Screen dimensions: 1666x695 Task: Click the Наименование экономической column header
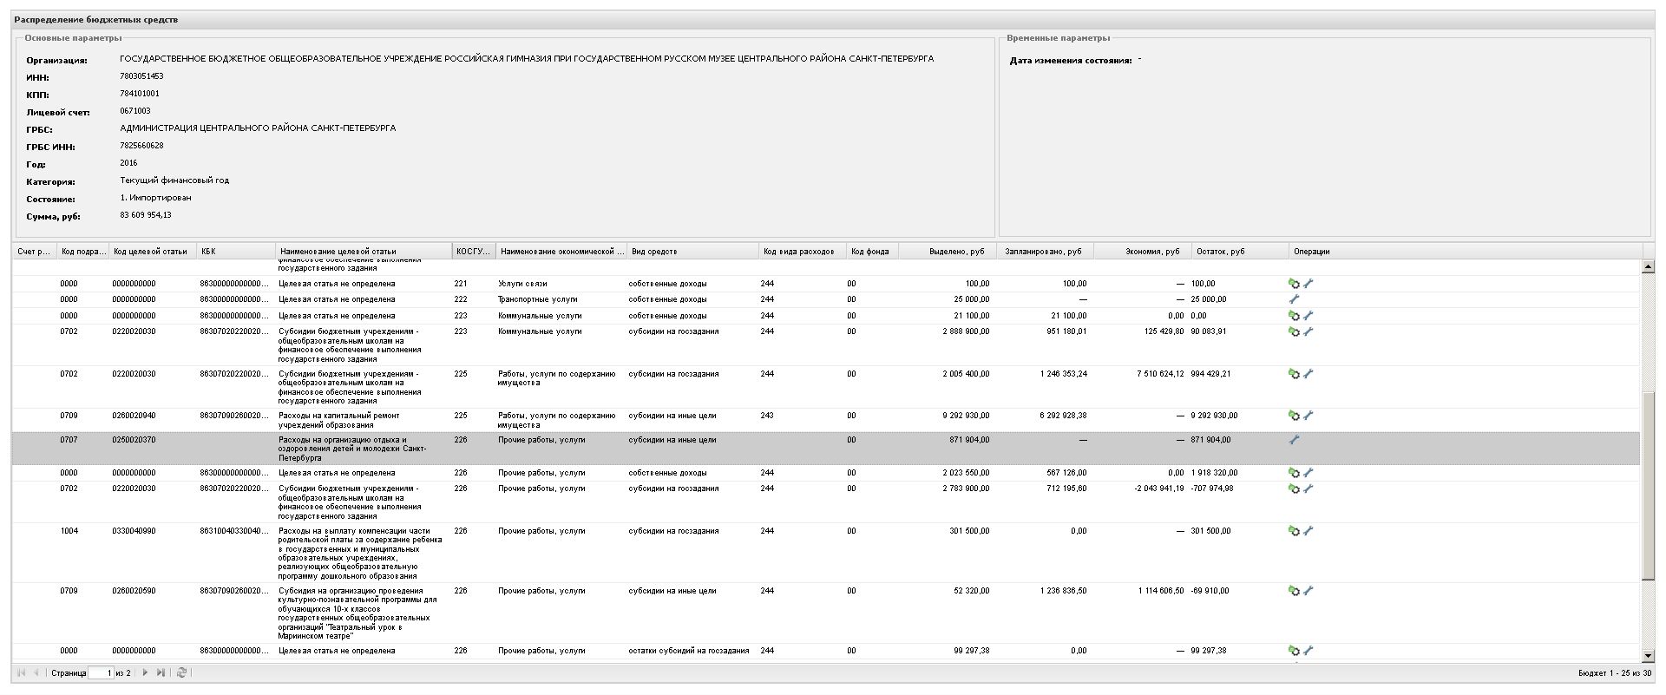561,252
